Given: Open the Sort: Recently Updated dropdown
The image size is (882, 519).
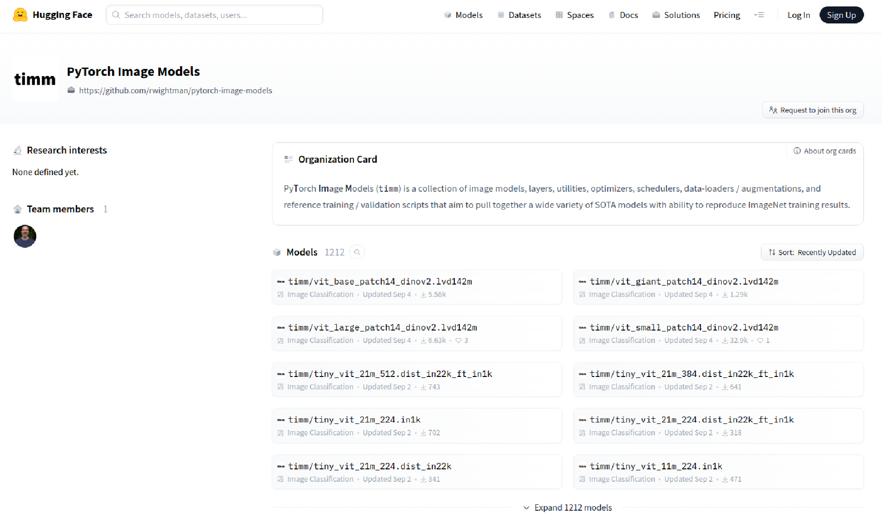Looking at the screenshot, I should pyautogui.click(x=812, y=252).
